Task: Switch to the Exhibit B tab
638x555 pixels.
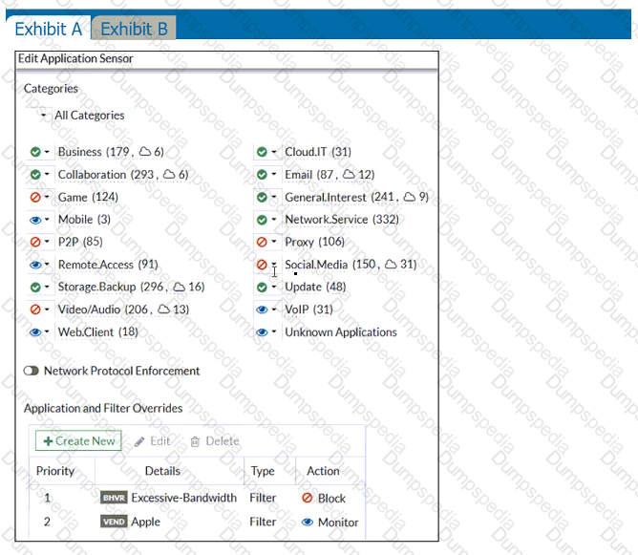Action: [134, 29]
